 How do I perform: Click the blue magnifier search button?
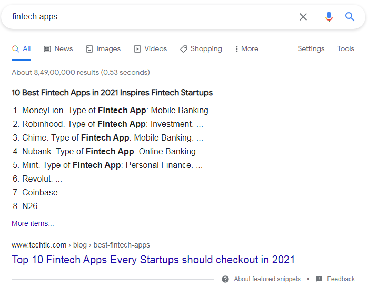click(350, 17)
